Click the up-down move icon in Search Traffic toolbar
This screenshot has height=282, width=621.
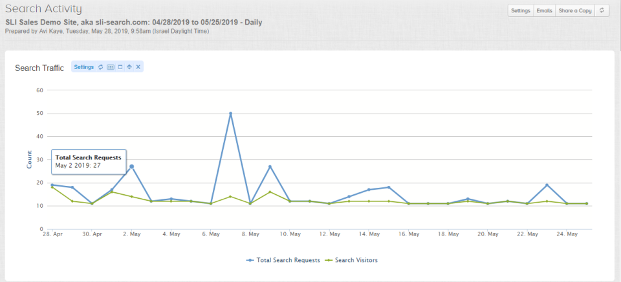[129, 67]
